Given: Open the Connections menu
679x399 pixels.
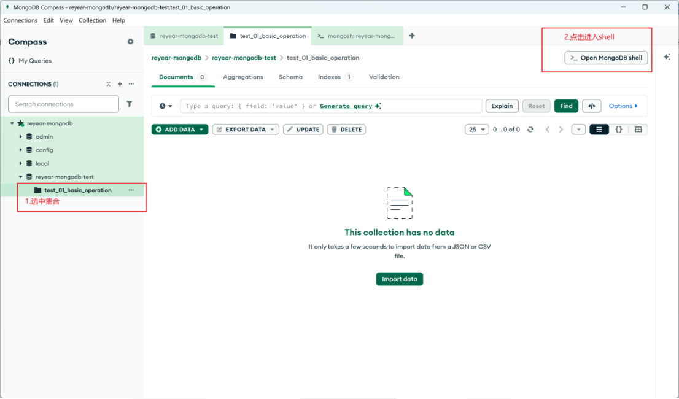Looking at the screenshot, I should point(20,20).
